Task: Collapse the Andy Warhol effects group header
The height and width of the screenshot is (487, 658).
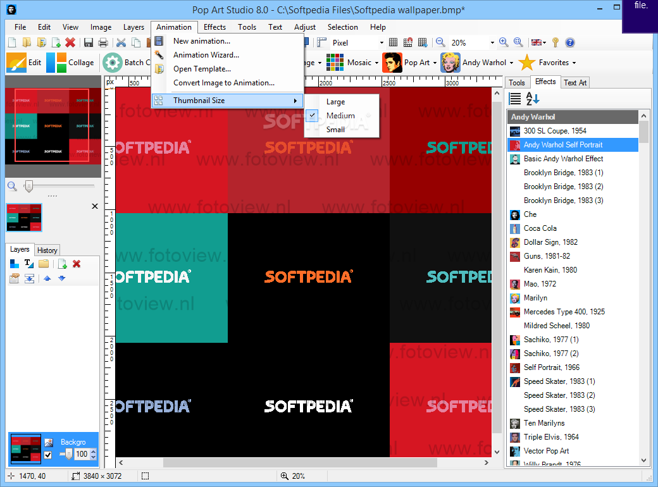Action: [x=573, y=116]
